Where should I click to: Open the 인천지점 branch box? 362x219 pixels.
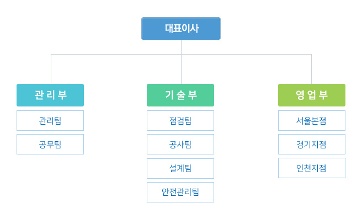pos(312,168)
